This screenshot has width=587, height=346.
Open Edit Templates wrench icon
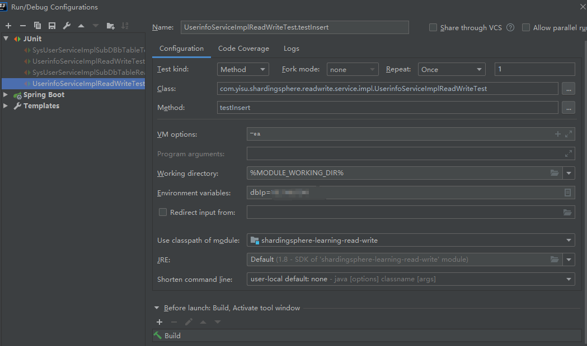click(x=67, y=26)
